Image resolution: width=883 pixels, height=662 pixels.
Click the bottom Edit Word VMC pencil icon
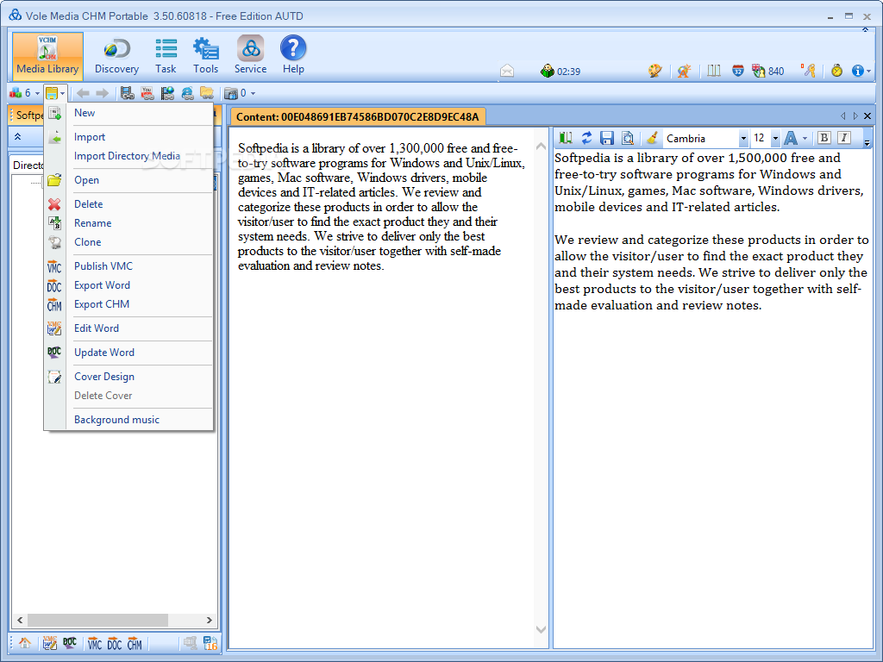coord(49,643)
